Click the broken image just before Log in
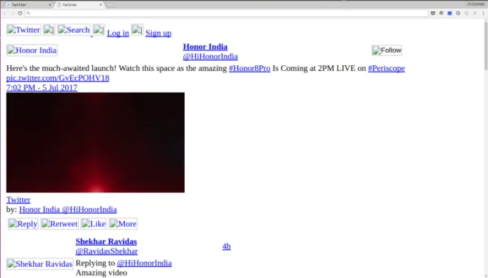 pyautogui.click(x=98, y=30)
